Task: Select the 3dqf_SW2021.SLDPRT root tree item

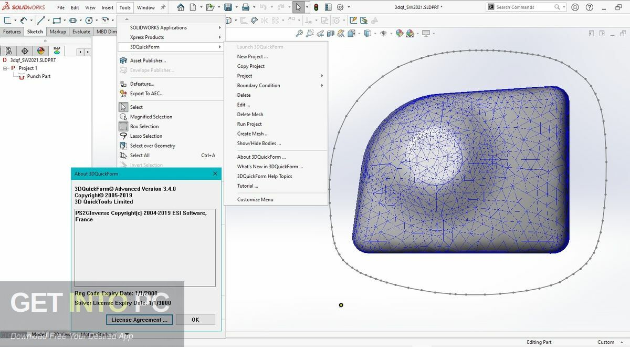Action: (x=33, y=60)
